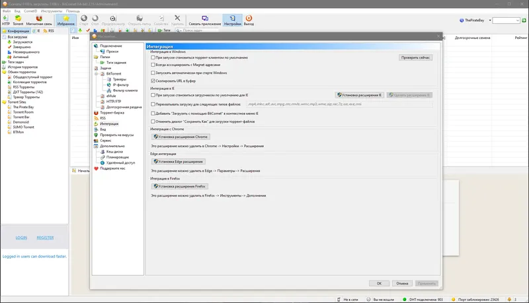Click the Выход exit toolbar icon

click(x=249, y=20)
